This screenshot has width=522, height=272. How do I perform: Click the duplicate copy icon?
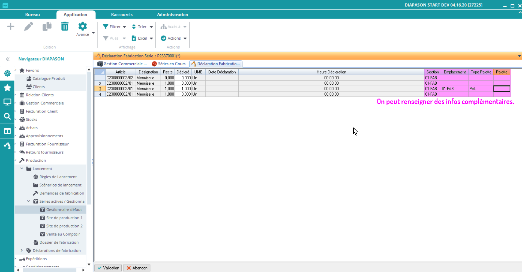coord(47,26)
